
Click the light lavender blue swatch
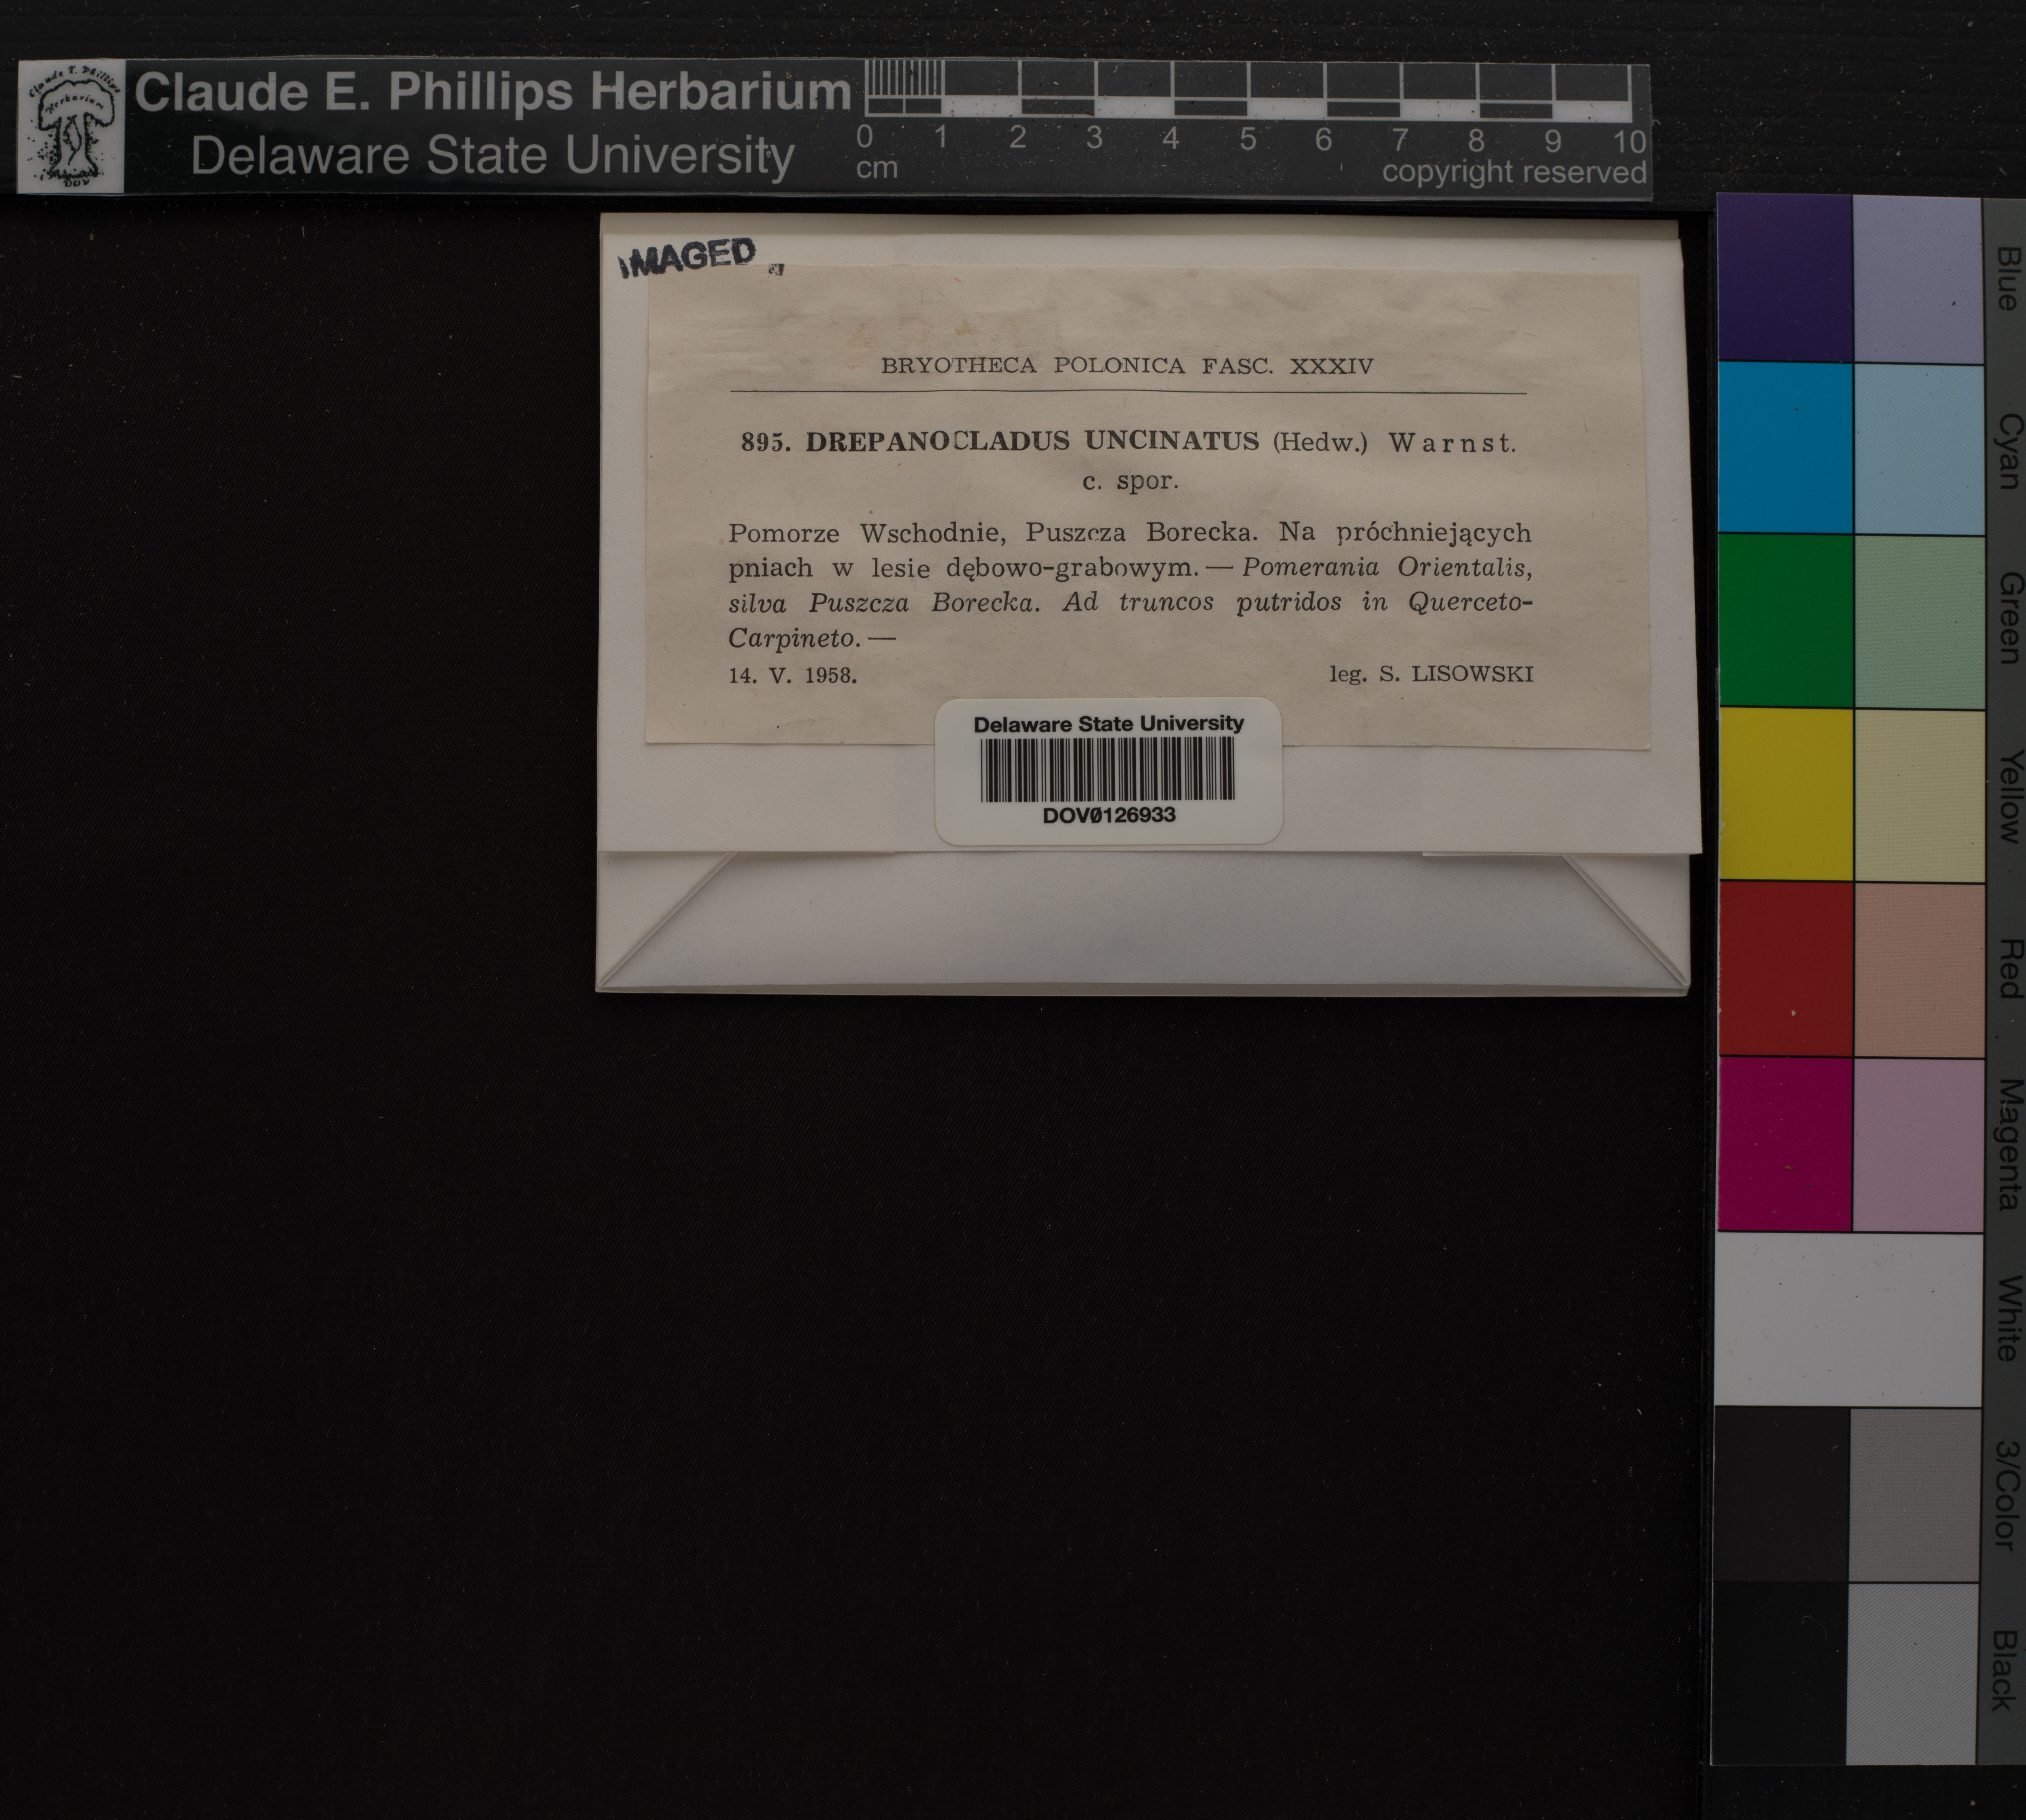coord(1917,279)
